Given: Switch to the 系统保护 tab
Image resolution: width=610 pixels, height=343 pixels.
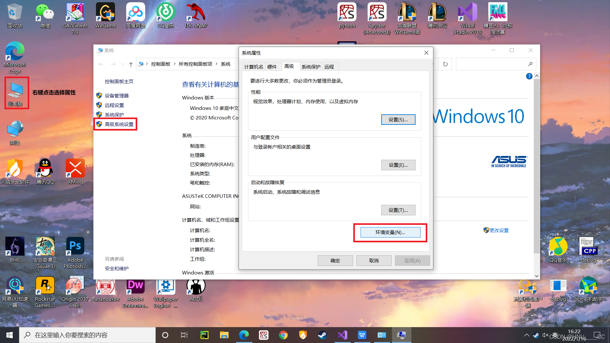Looking at the screenshot, I should (311, 67).
